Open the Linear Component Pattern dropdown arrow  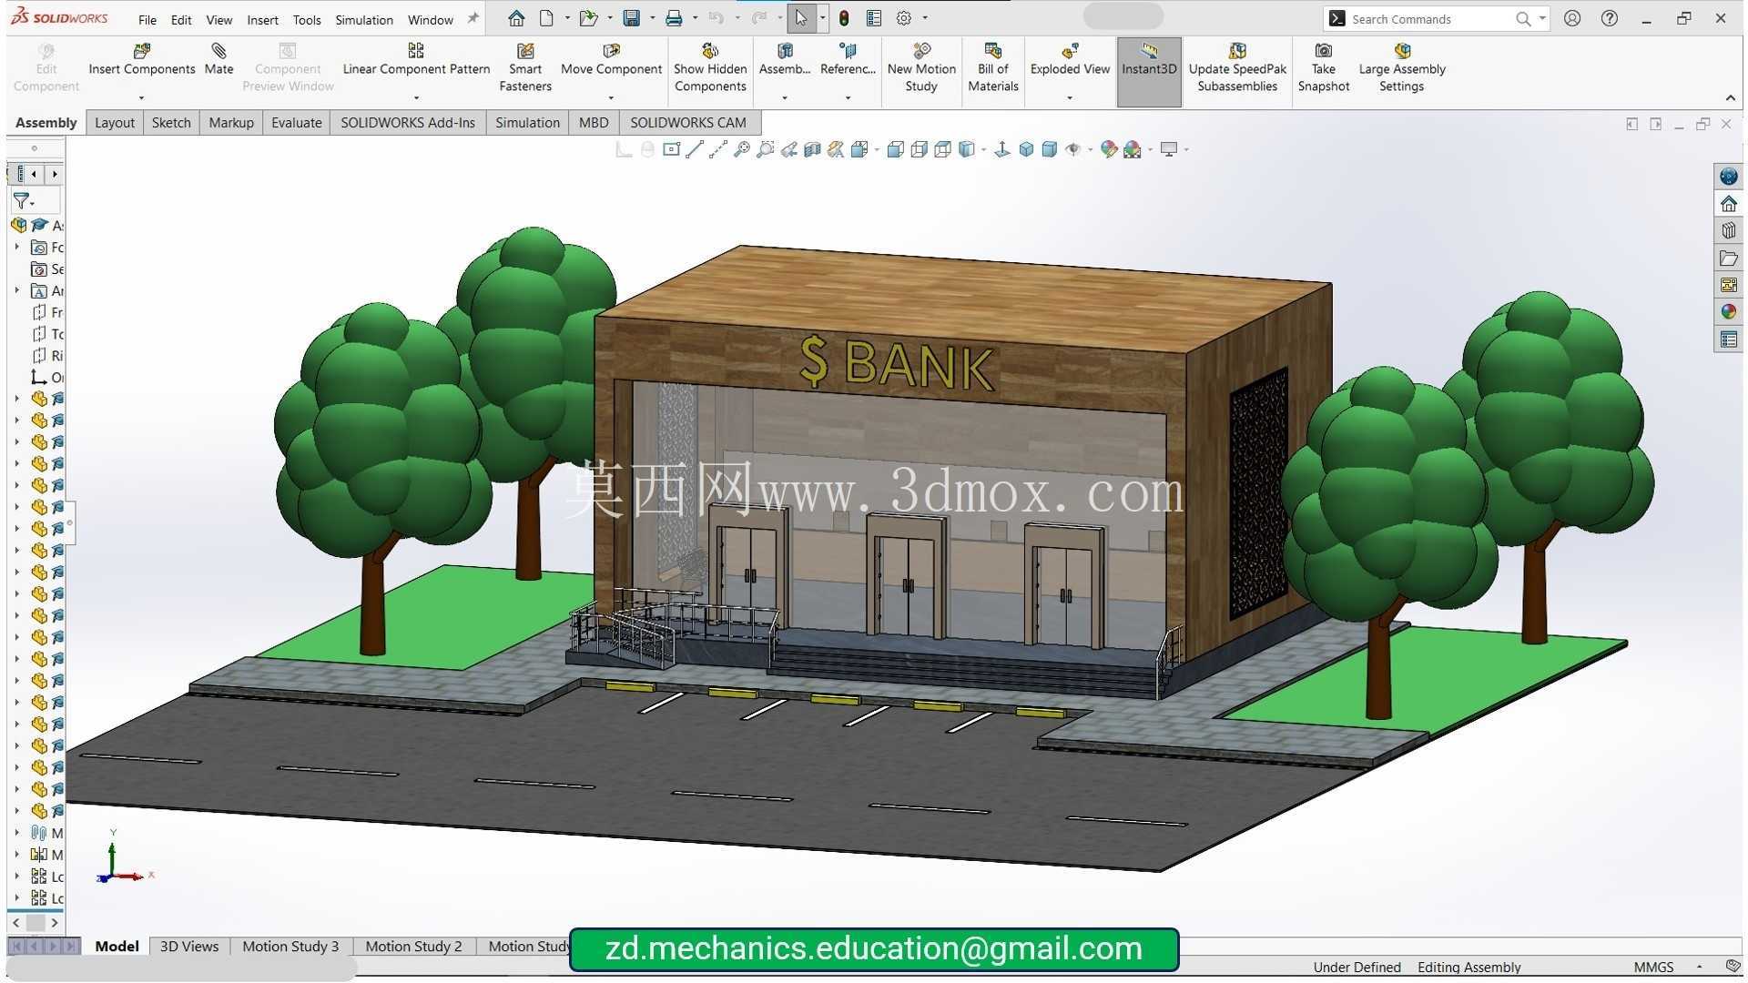coord(416,97)
